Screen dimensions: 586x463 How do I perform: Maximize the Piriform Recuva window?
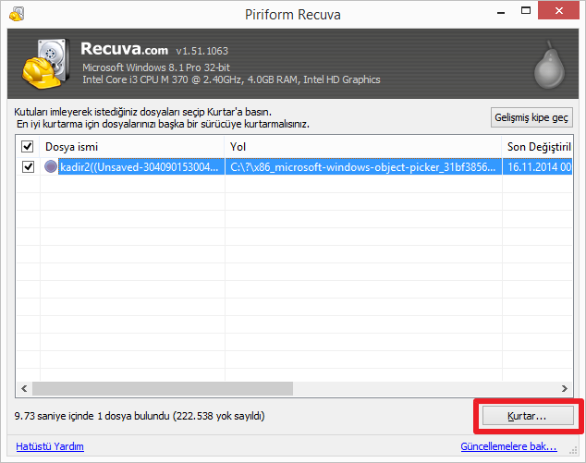[x=526, y=11]
